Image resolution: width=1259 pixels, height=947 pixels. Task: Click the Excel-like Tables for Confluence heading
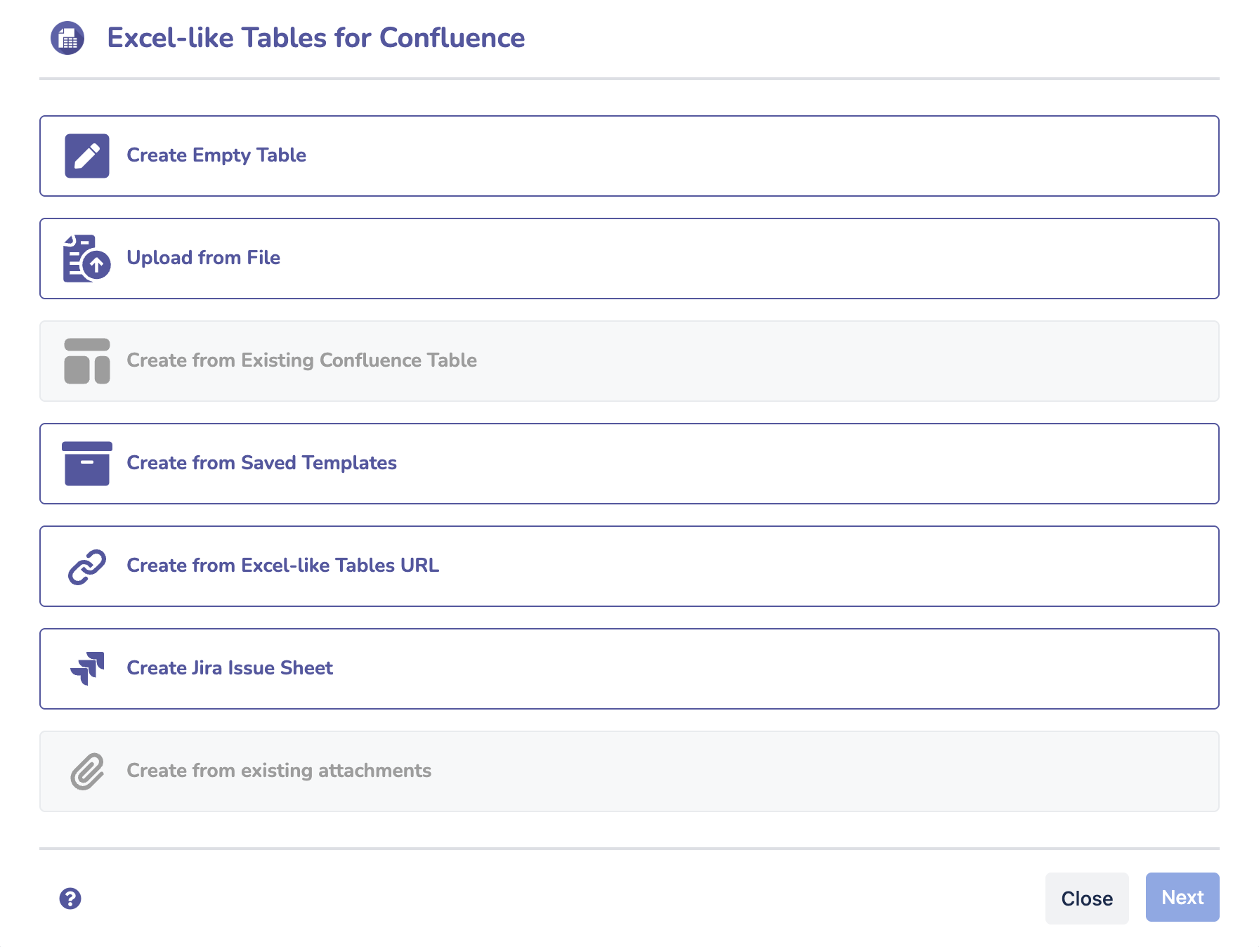click(315, 38)
